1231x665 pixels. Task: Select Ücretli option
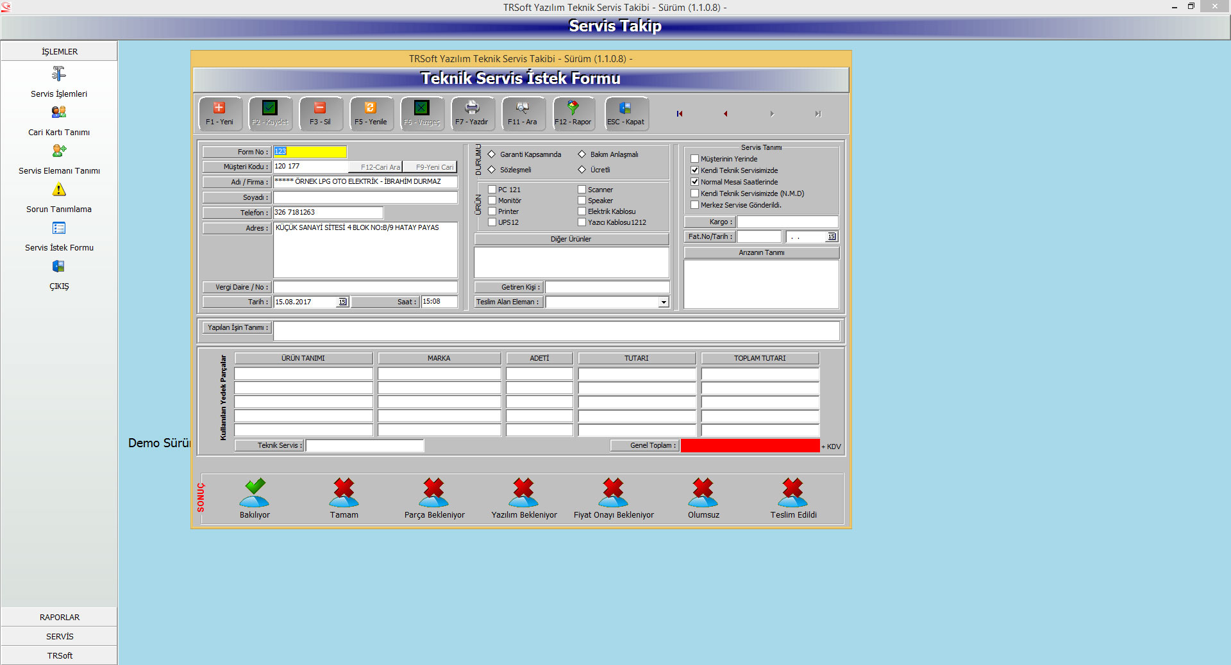(x=582, y=170)
